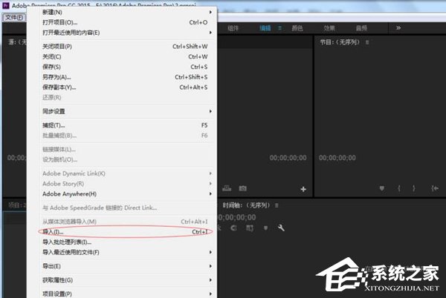The image size is (446, 298).
Task: Add a marker from the timeline toolbar
Action: [x=265, y=228]
